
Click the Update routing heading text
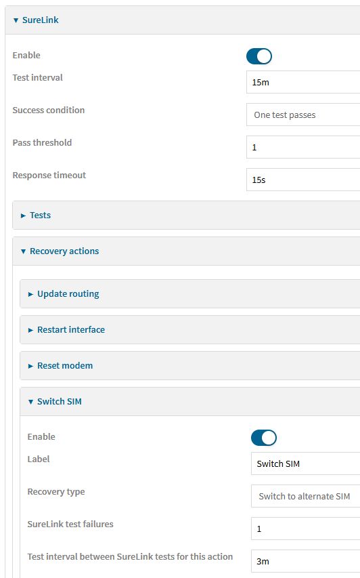click(x=68, y=294)
